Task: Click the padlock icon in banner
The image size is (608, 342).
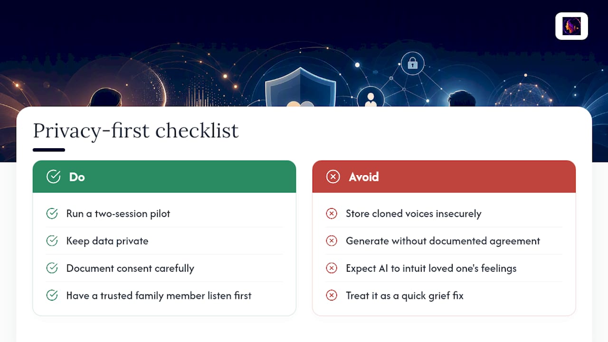Action: [412, 63]
